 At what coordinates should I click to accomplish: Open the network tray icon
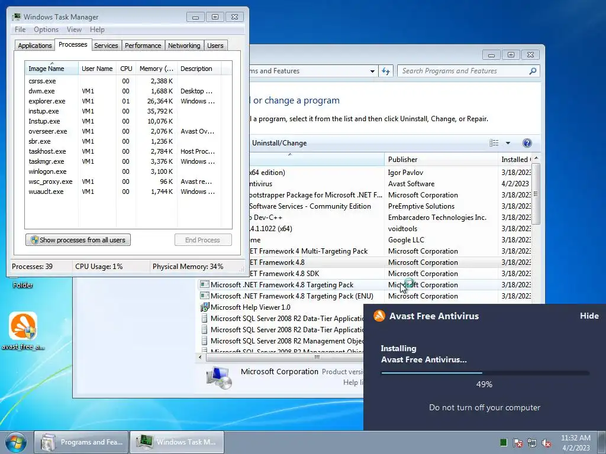pos(532,442)
